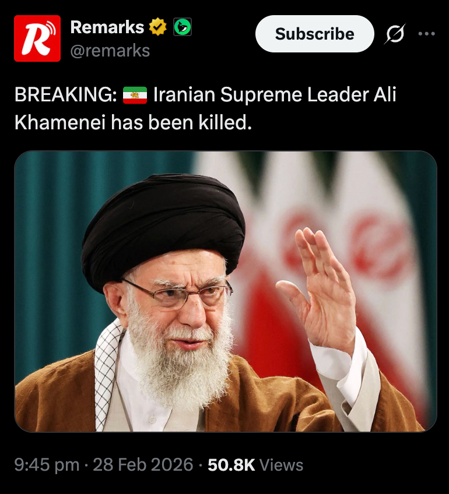Image resolution: width=449 pixels, height=494 pixels.
Task: Click the gold verified checkmark badge
Action: [157, 27]
